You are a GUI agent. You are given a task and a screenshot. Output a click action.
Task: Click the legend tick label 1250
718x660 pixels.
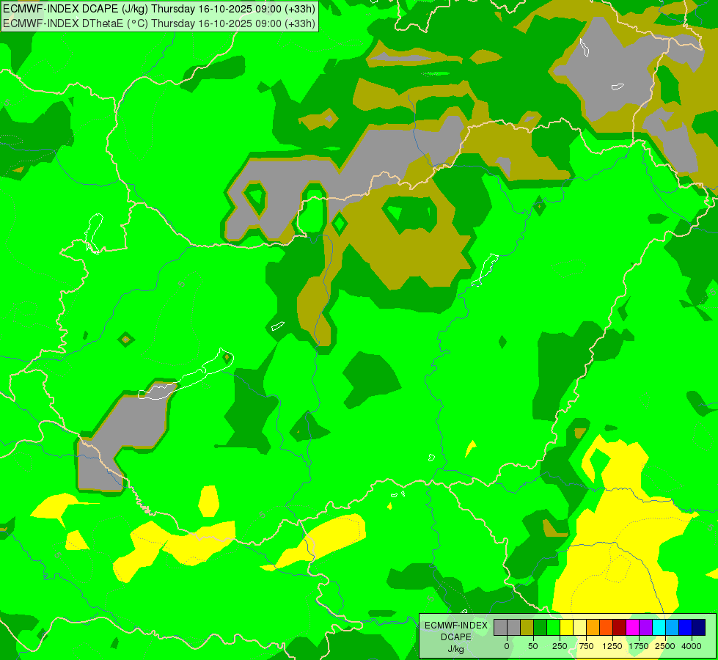(612, 646)
